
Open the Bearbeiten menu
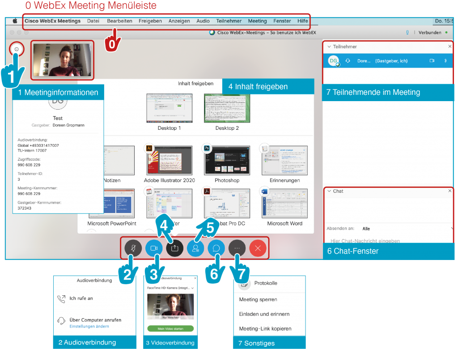coord(119,21)
